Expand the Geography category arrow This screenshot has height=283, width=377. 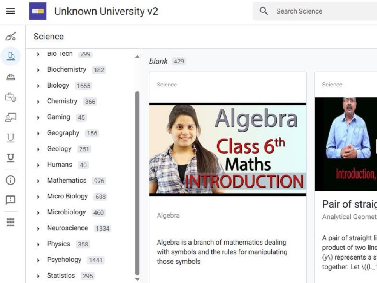(x=38, y=134)
